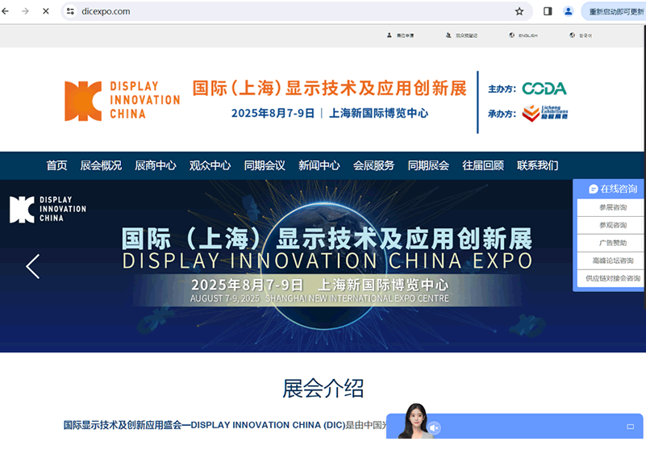Bookmark this page with the star icon
Screen dimensions: 646x454
[519, 11]
